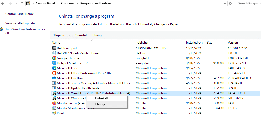Viewport: 261px width, 116px height.
Task: Click the 374 KB size cell
Action: pos(220,108)
